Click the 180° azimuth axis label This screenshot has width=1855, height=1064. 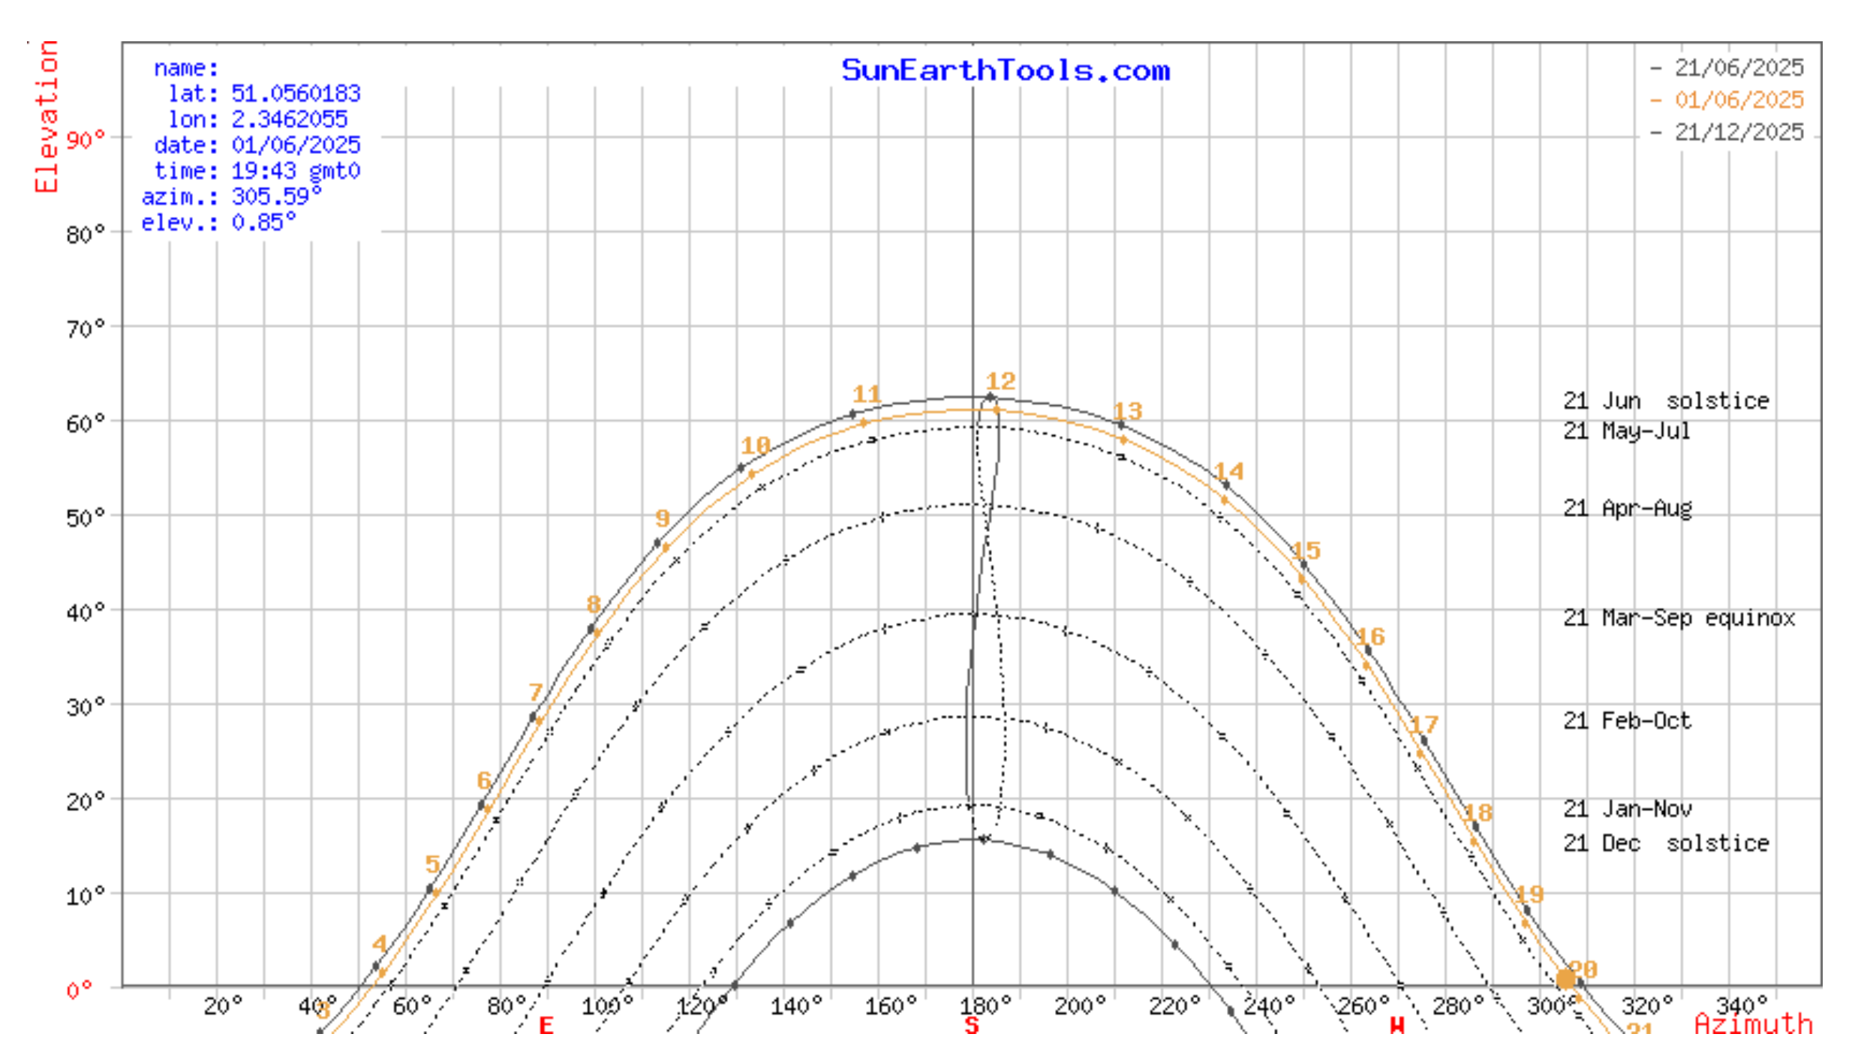click(x=985, y=1005)
